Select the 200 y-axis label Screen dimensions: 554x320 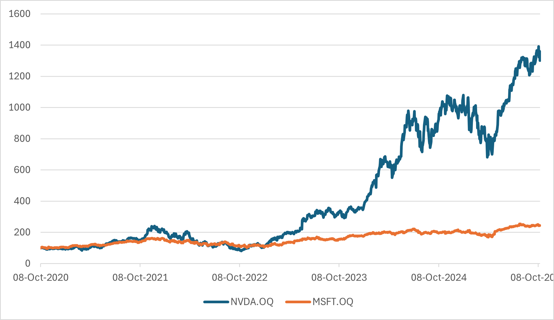(x=22, y=232)
